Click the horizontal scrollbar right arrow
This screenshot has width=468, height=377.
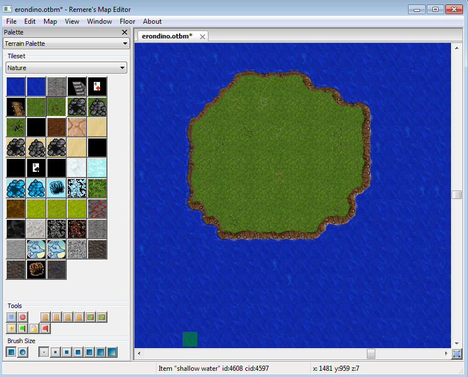(446, 354)
